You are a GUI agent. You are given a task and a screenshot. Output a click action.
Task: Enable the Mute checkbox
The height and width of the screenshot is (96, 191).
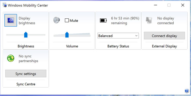[x=67, y=20]
